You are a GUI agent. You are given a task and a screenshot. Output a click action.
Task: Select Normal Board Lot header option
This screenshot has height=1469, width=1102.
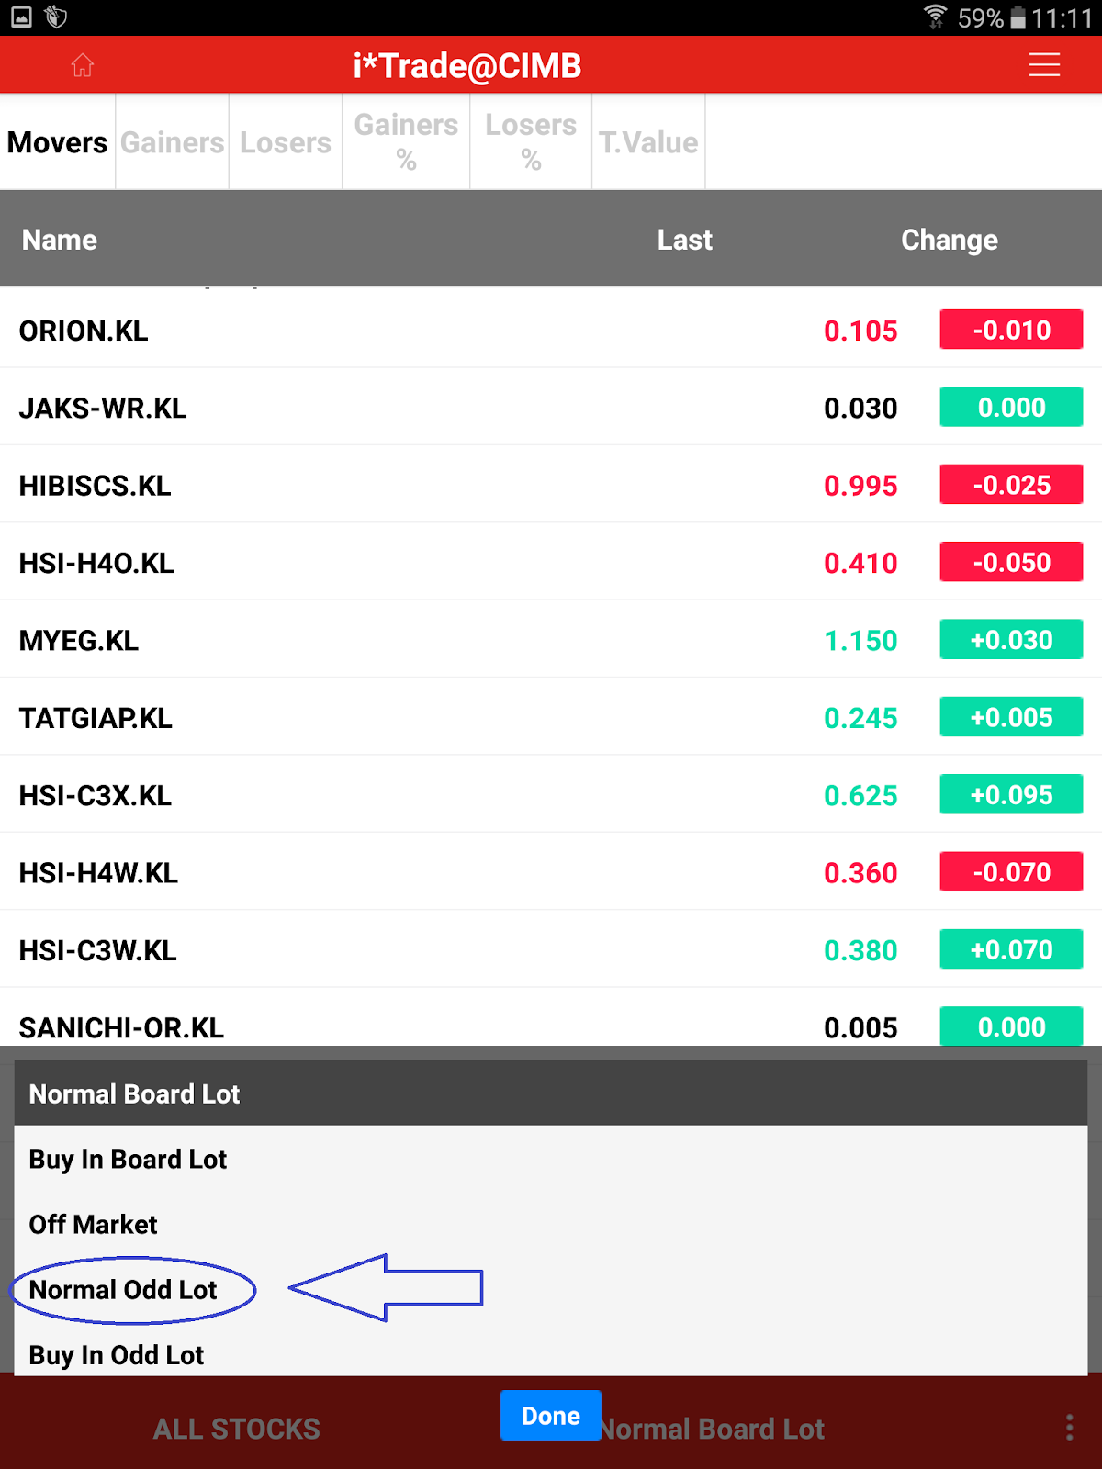pos(134,1093)
